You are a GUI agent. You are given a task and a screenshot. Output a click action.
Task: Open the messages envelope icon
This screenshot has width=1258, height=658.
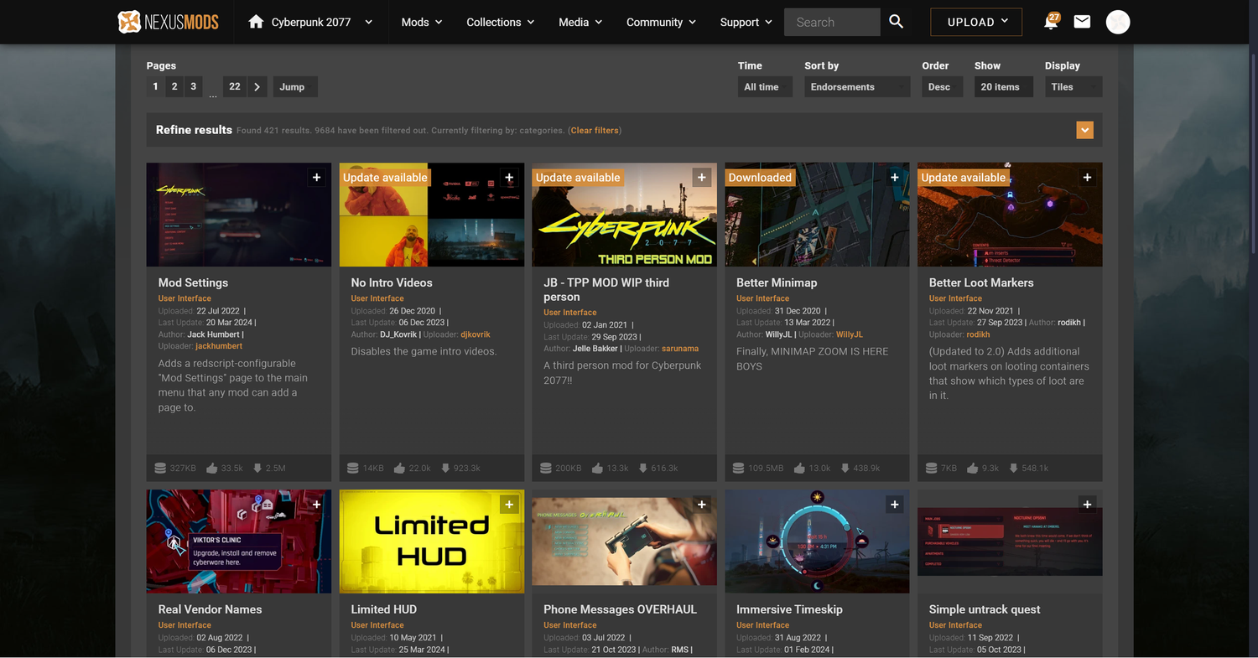(1082, 22)
